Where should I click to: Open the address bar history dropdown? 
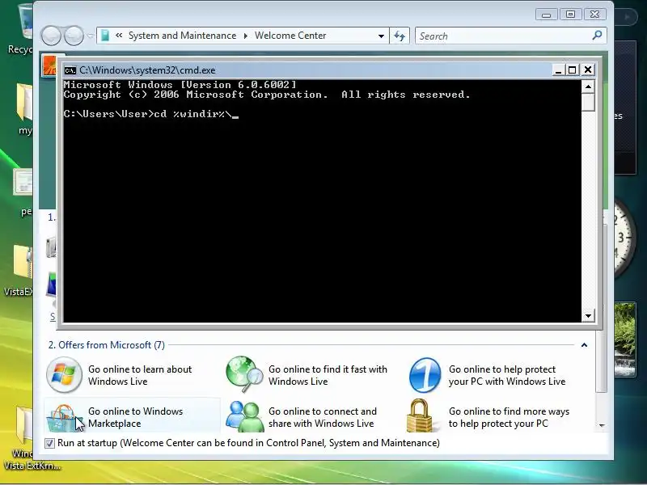(x=381, y=36)
